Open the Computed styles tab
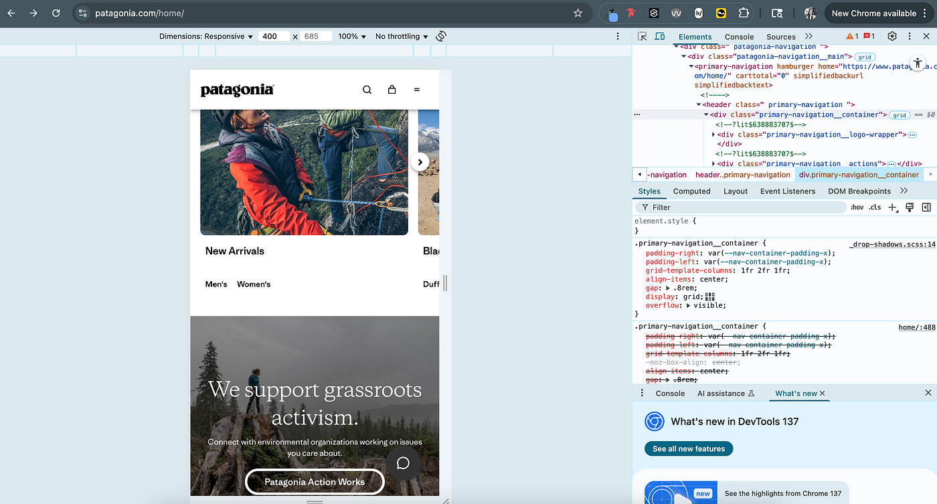The height and width of the screenshot is (504, 937). (691, 191)
